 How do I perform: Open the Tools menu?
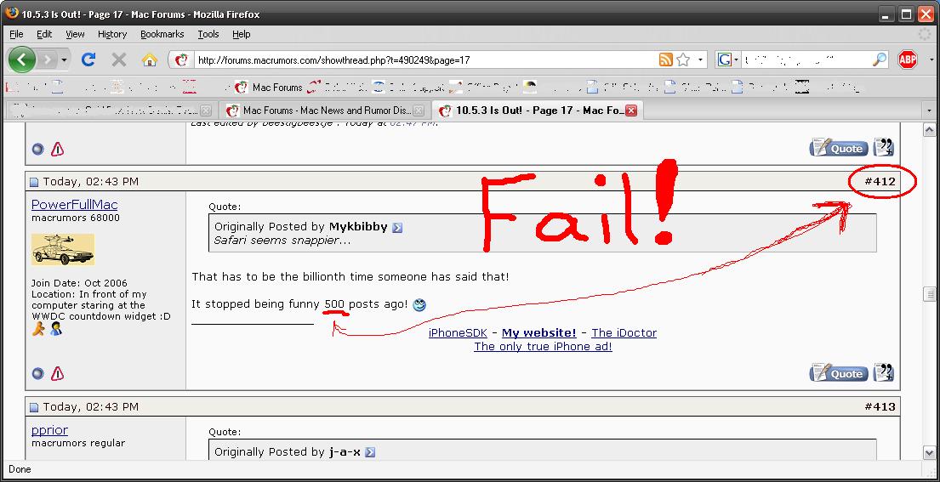pos(208,34)
